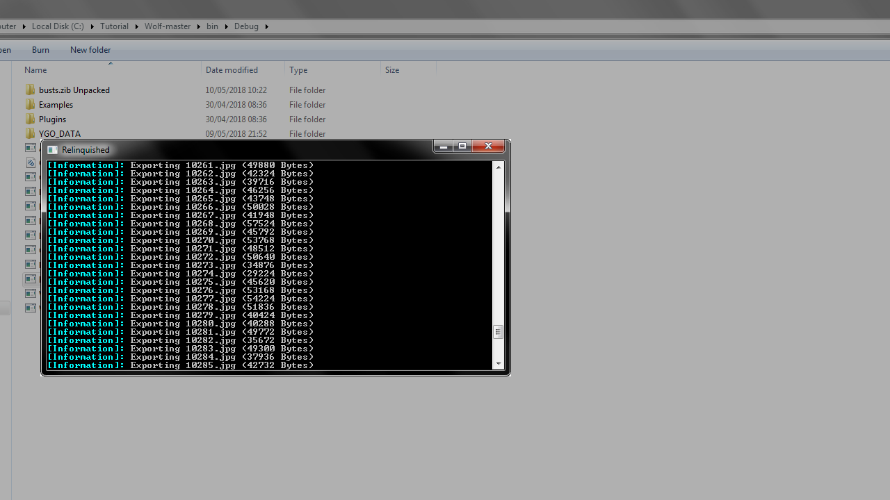Expand the arrow after Wolf-master breadcrumb
Screen dimensions: 890x500
click(x=198, y=26)
